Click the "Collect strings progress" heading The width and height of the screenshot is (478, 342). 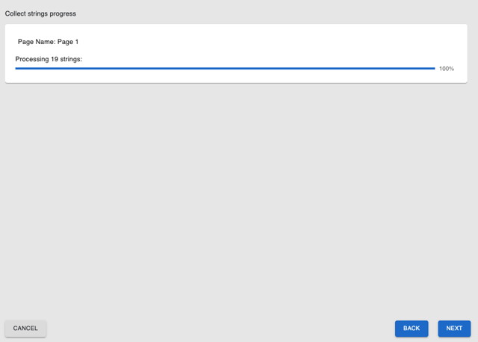tap(40, 13)
